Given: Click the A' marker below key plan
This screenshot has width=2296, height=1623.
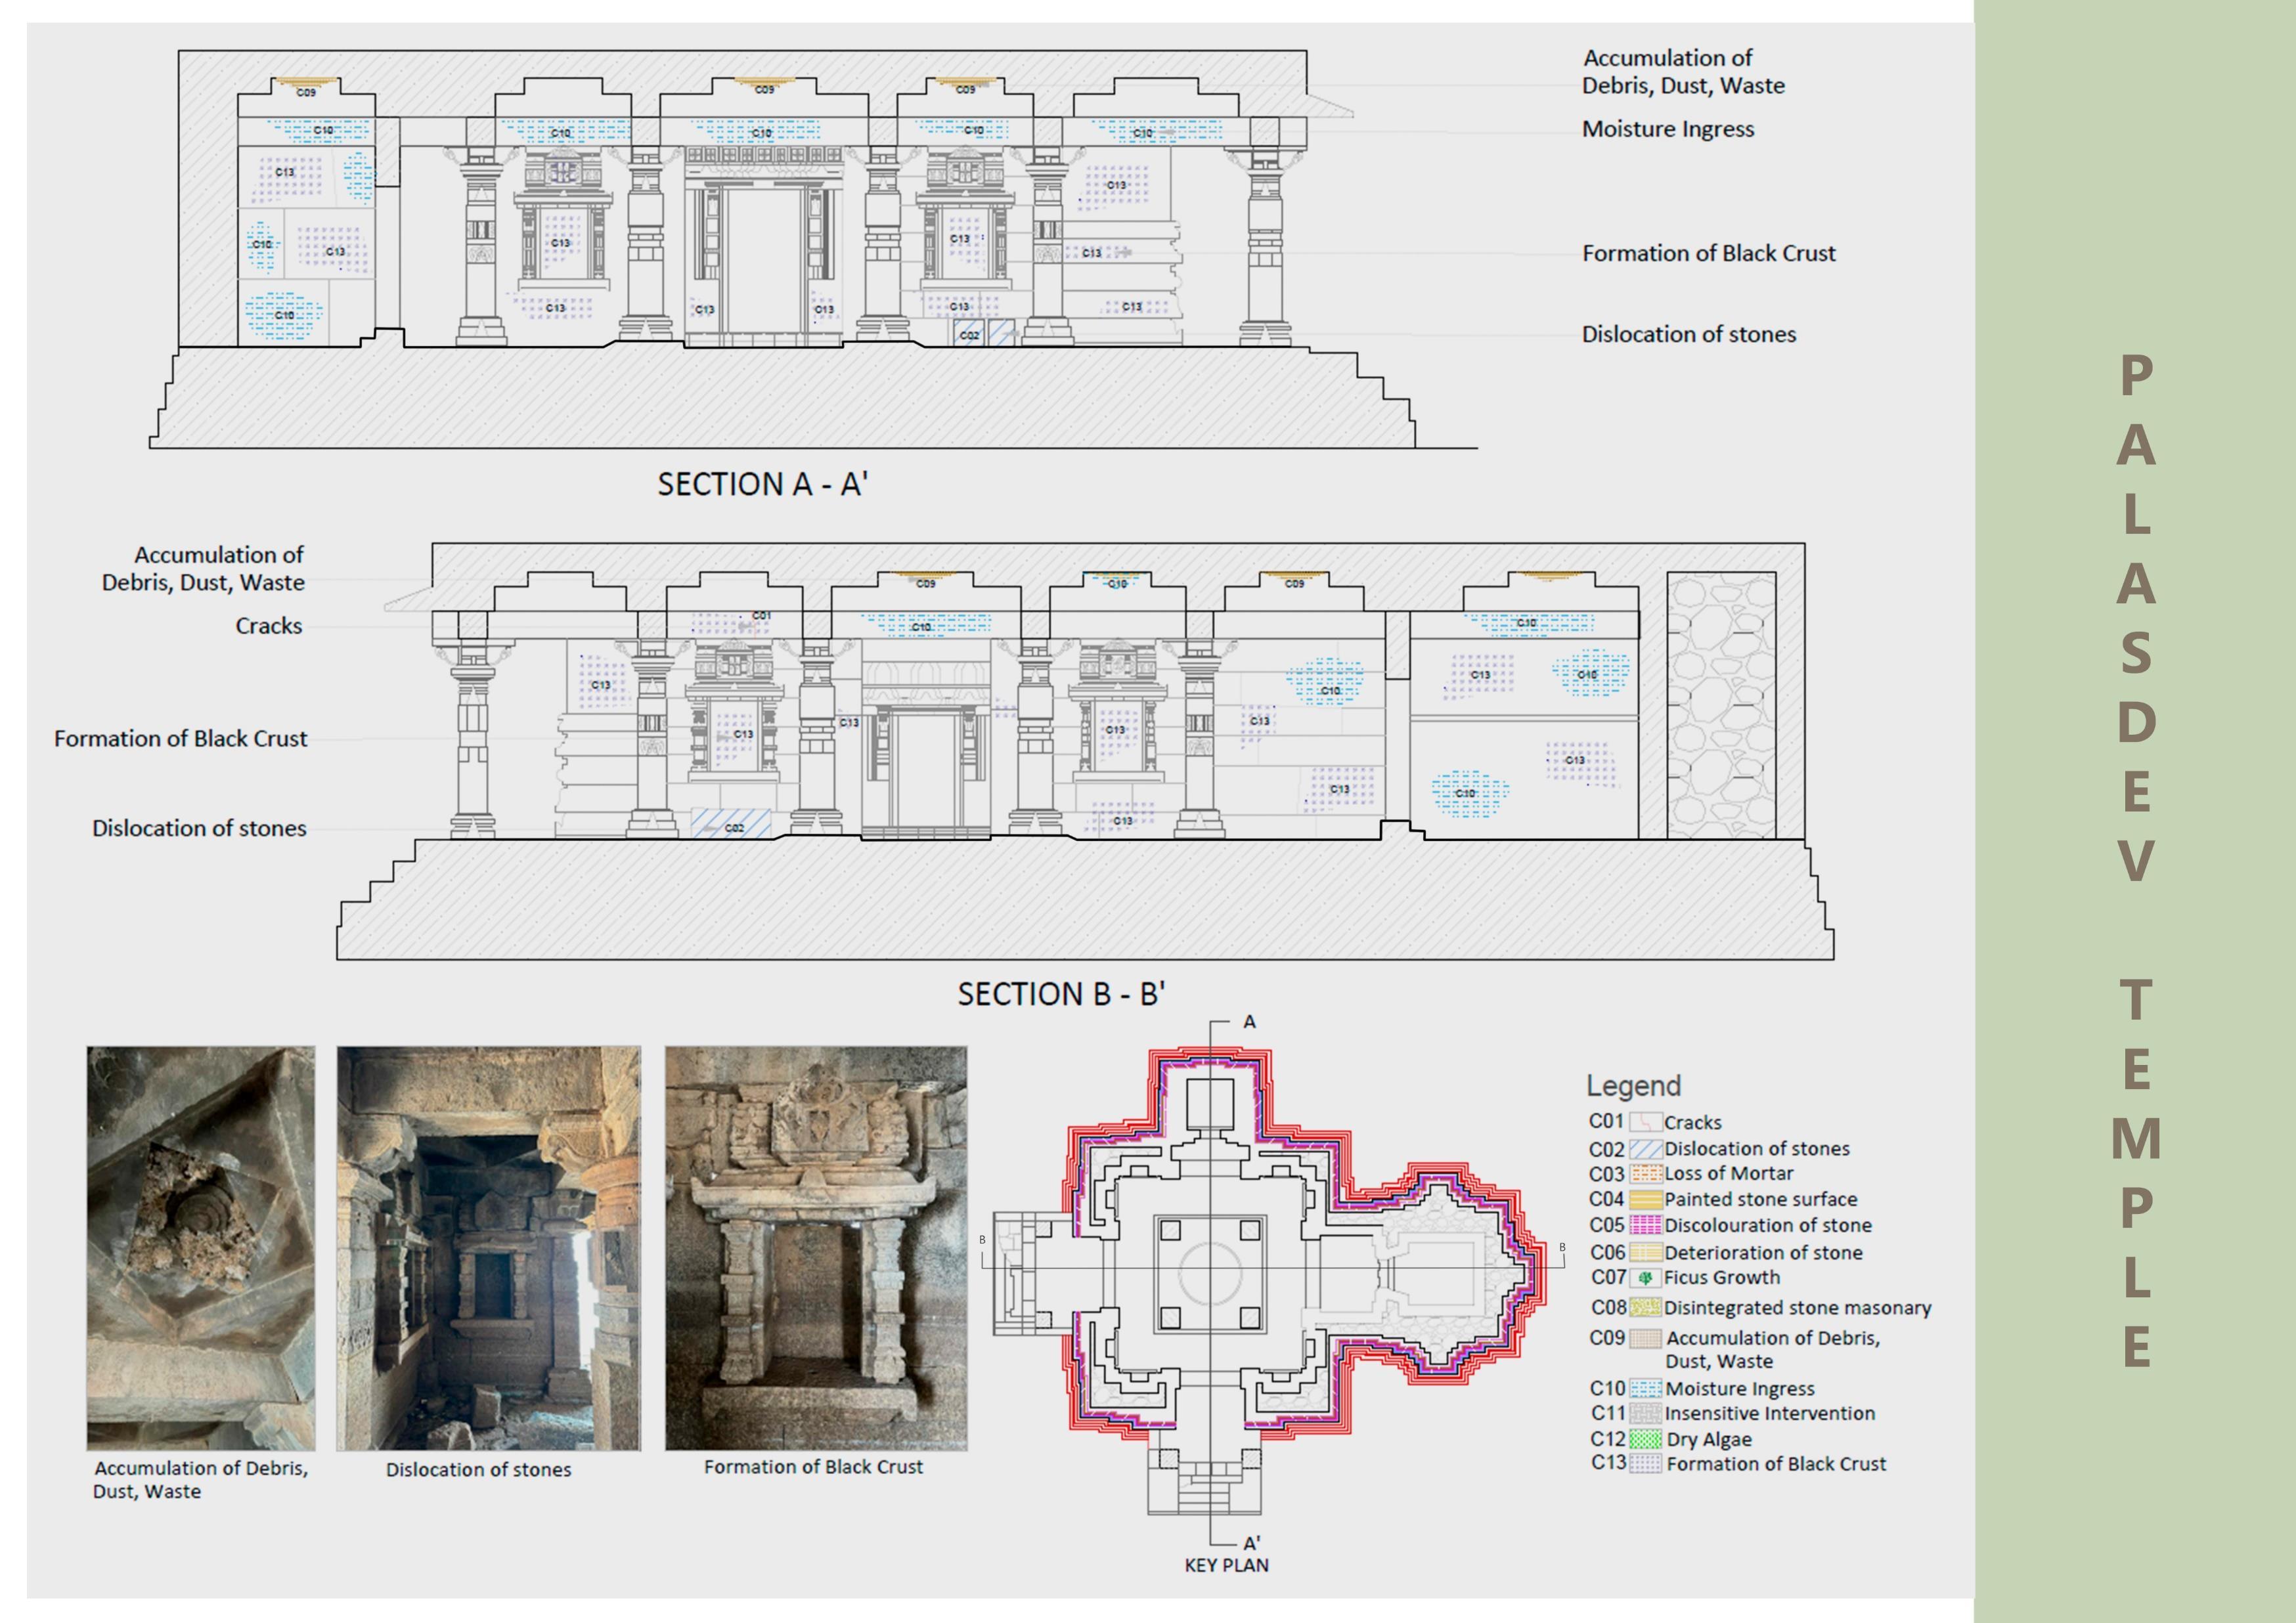Looking at the screenshot, I should click(x=1251, y=1543).
